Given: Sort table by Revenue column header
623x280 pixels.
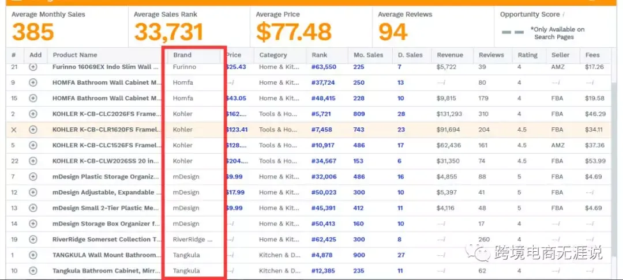Looking at the screenshot, I should tap(450, 55).
